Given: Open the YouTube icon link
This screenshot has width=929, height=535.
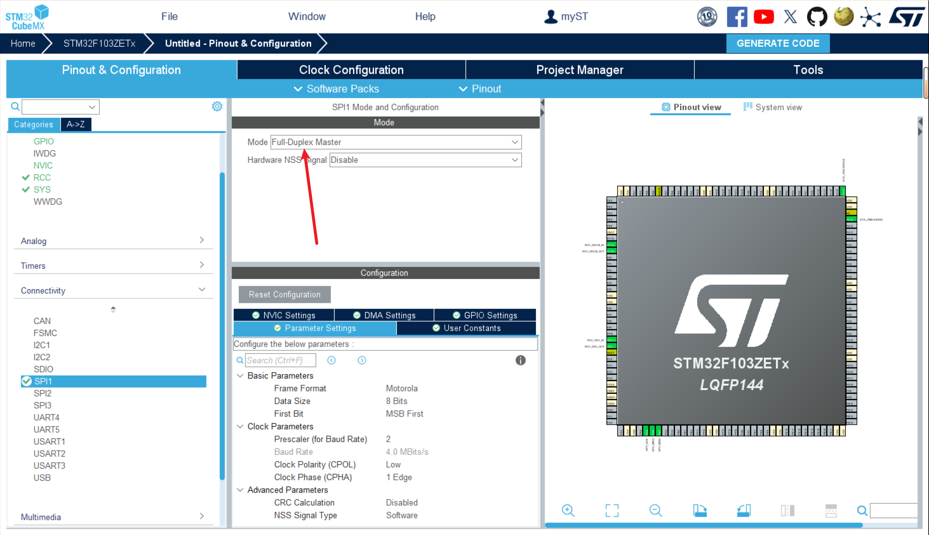Looking at the screenshot, I should [764, 17].
